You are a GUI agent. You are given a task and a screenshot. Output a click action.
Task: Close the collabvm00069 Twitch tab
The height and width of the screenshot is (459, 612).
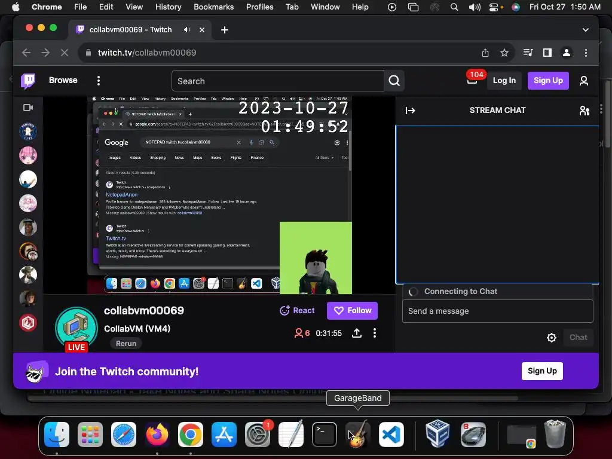[x=202, y=30]
